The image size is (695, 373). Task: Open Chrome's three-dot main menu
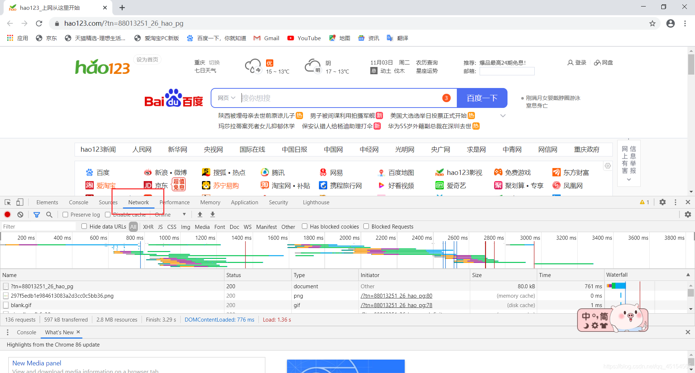(x=685, y=23)
